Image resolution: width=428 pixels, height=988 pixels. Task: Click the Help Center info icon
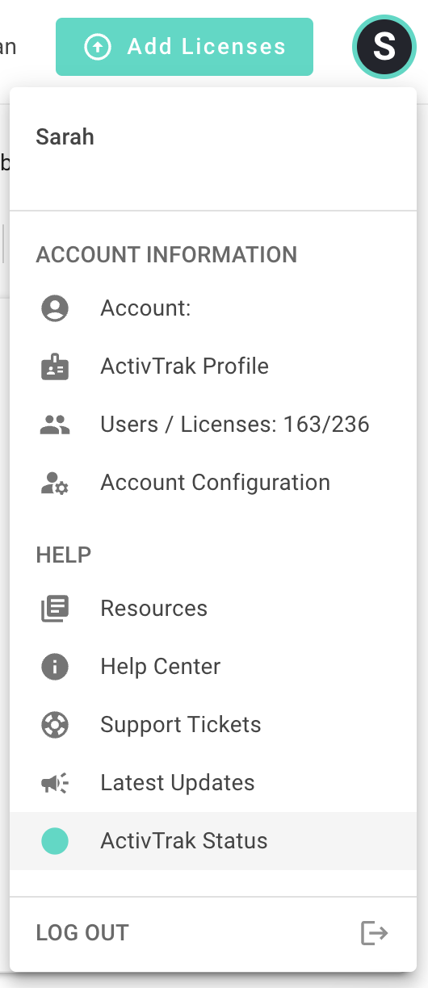[x=55, y=667]
